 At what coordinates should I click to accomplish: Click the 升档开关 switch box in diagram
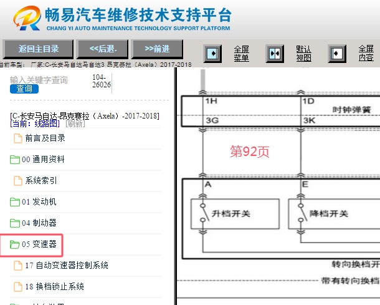click(x=235, y=214)
